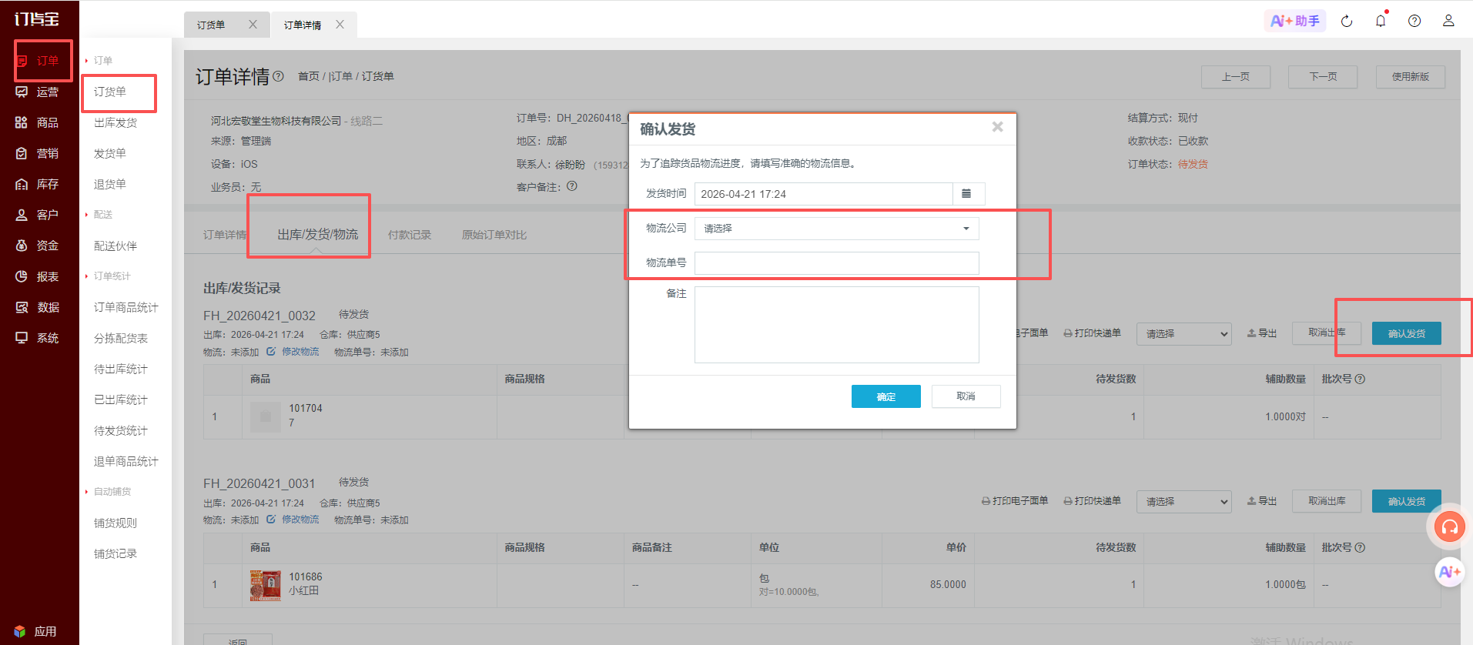Open the 库存 sidebar module
Screen dimensions: 1473x645
[x=38, y=184]
